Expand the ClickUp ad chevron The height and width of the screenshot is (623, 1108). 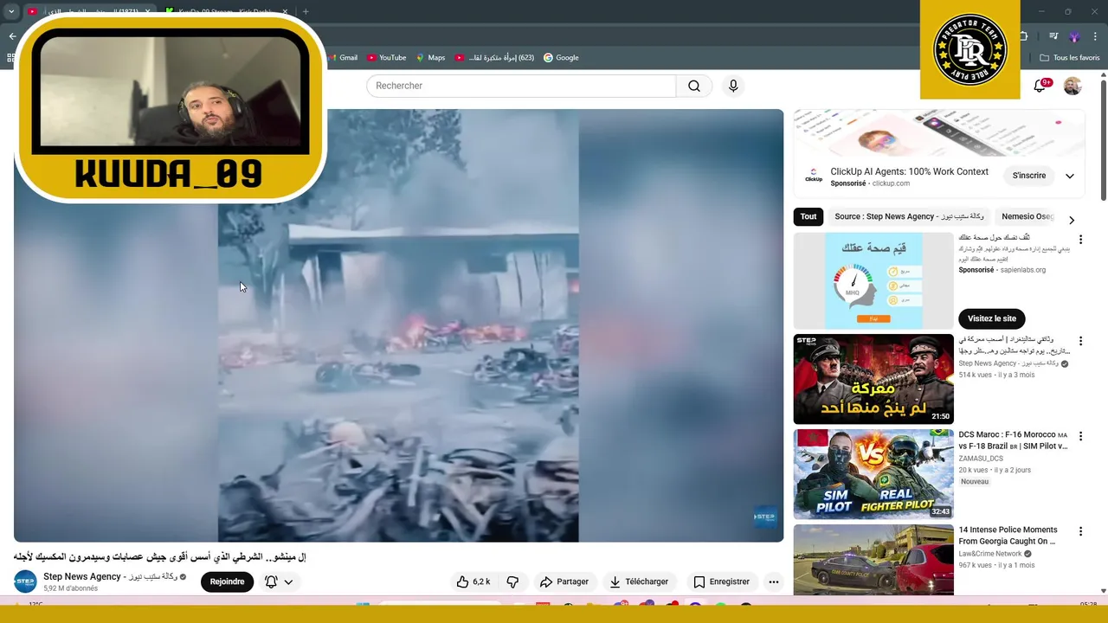click(1070, 176)
